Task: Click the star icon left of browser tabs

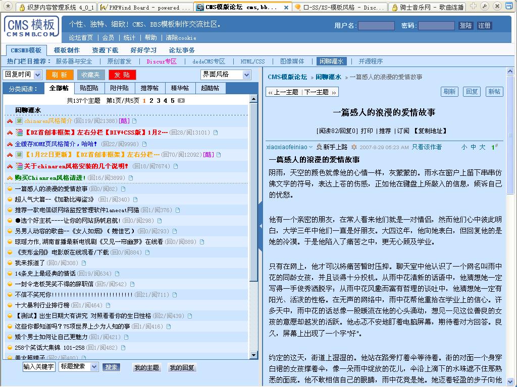Action: (x=8, y=6)
